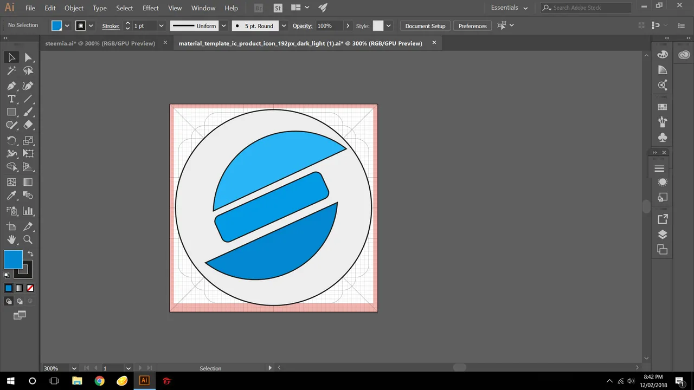
Task: Select the Direct Selection tool
Action: coord(28,57)
